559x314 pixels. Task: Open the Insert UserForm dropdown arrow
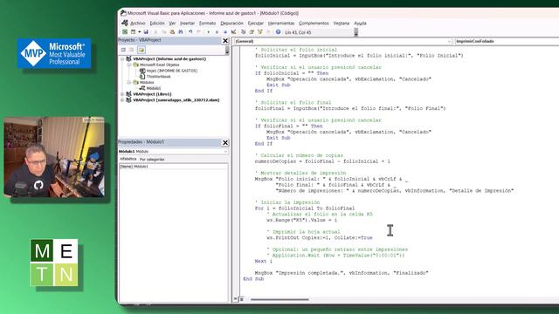140,32
